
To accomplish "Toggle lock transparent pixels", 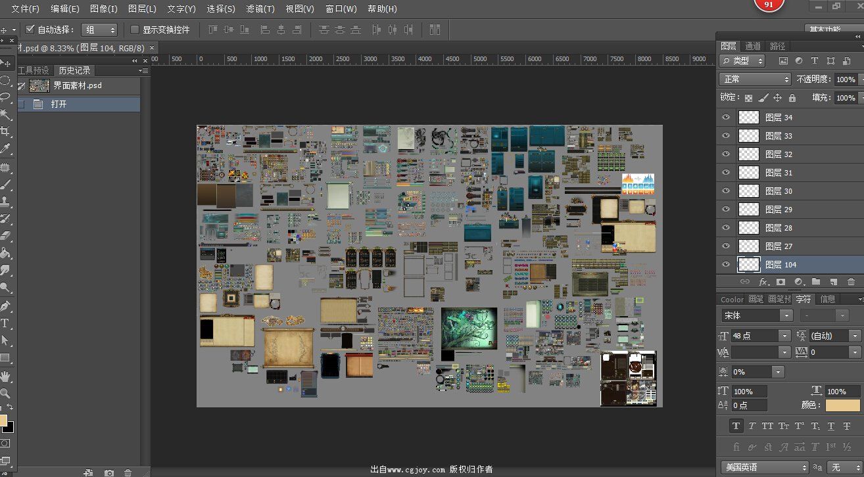I will click(x=748, y=98).
